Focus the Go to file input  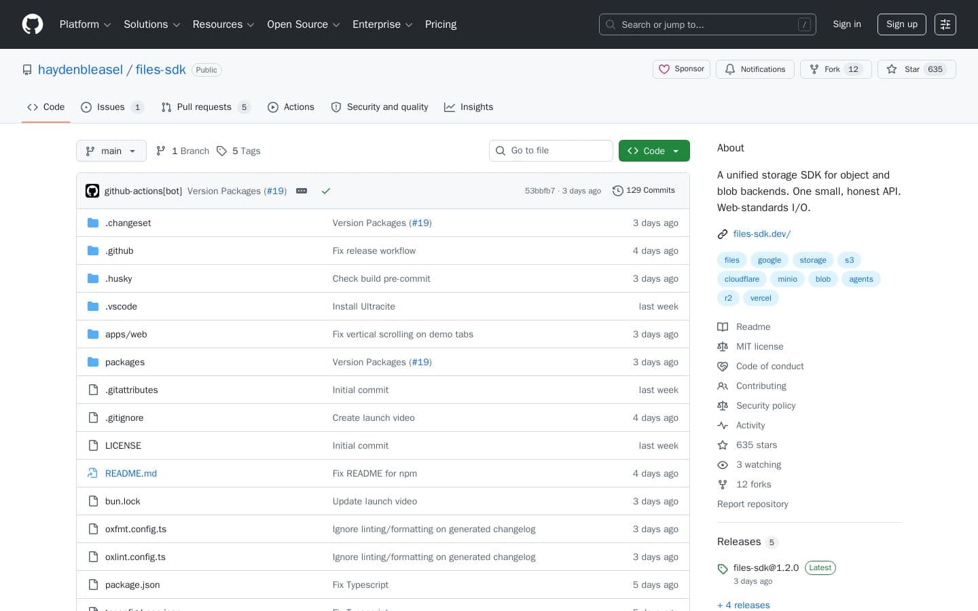[551, 151]
